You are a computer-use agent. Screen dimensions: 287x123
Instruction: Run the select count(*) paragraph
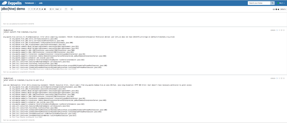click(x=277, y=30)
